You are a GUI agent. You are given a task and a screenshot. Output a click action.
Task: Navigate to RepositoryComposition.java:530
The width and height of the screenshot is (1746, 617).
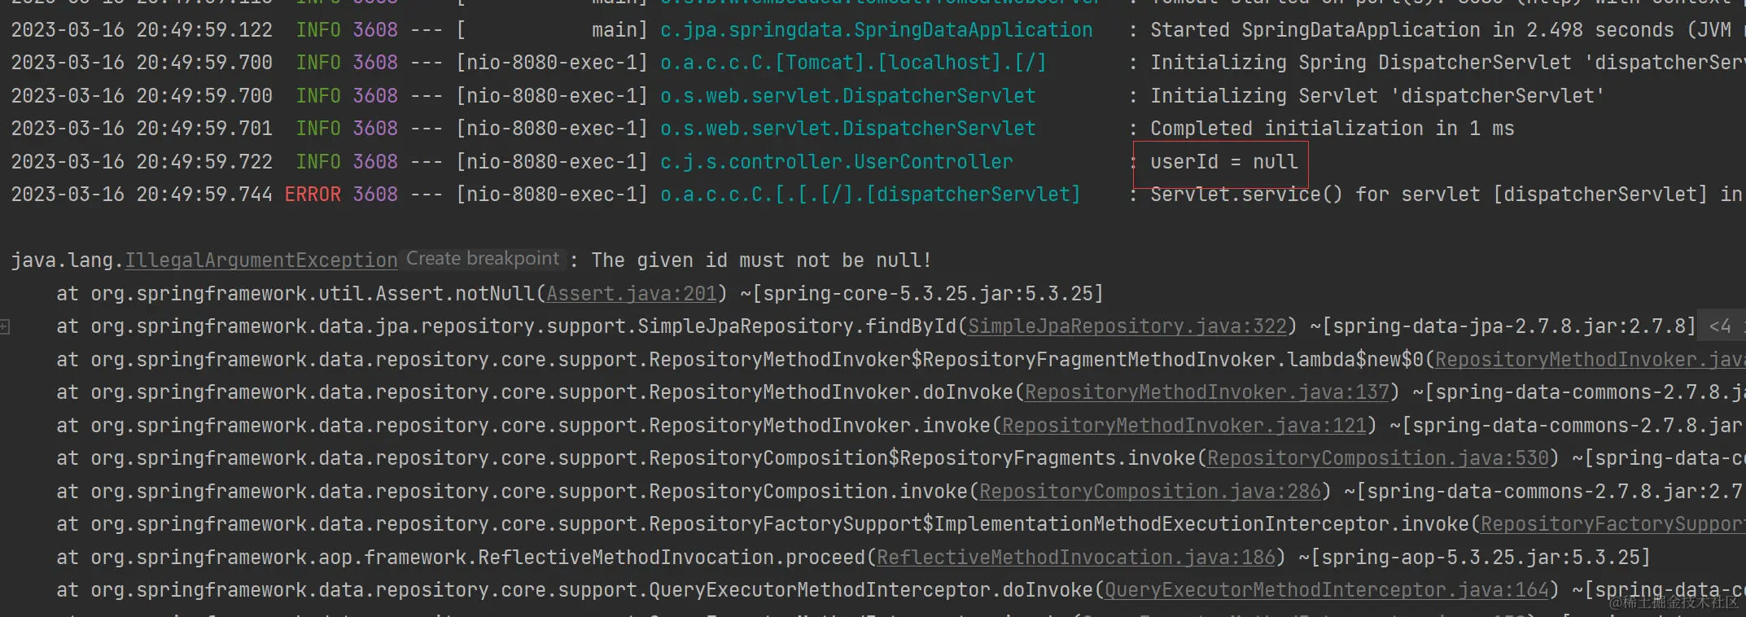coord(1378,458)
